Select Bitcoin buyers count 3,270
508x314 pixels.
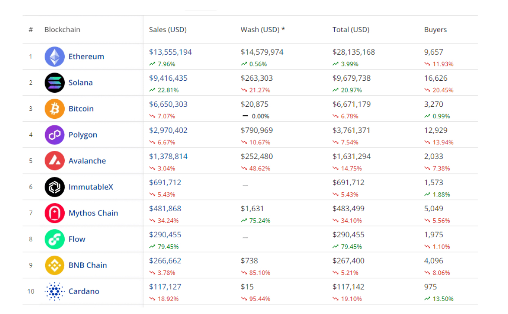(x=433, y=104)
